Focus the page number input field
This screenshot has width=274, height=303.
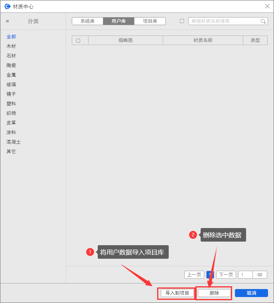click(x=245, y=275)
